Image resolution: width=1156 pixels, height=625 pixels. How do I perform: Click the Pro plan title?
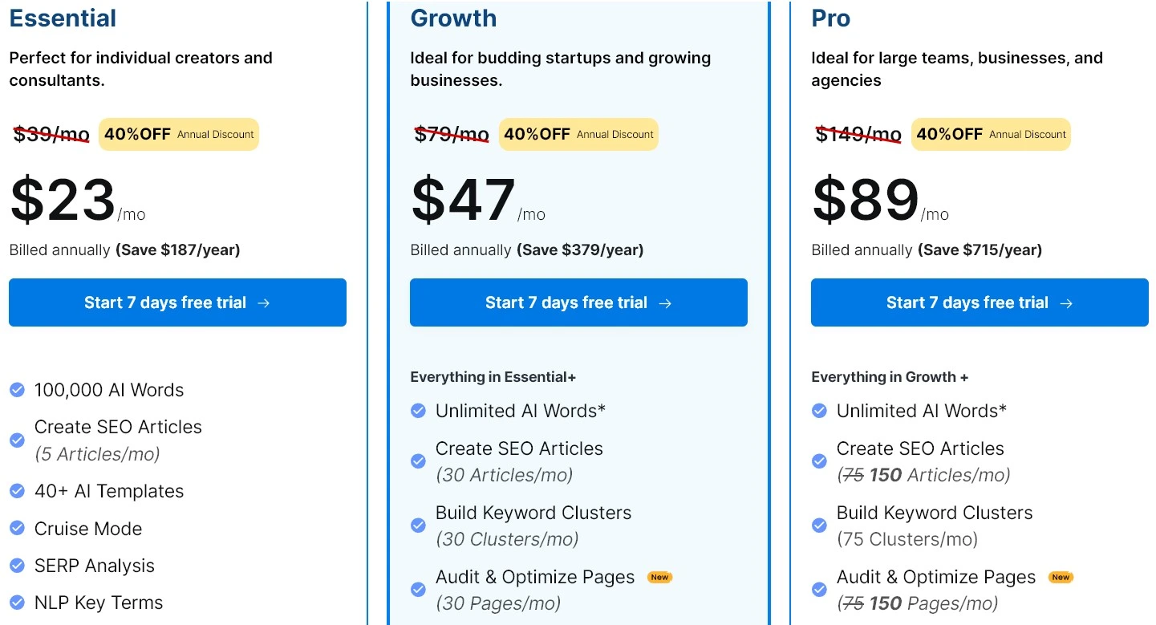point(830,18)
